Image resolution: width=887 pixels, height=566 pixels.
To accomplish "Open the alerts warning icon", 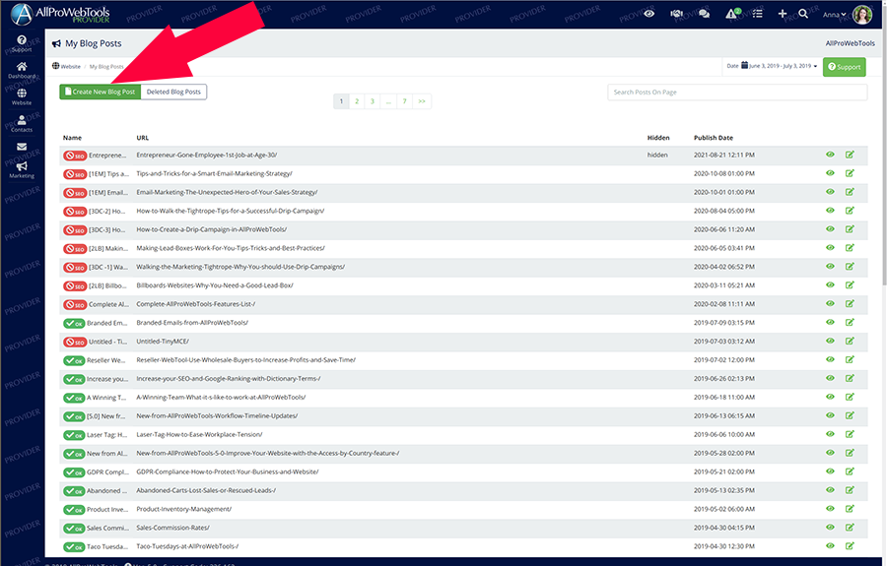I will coord(732,14).
